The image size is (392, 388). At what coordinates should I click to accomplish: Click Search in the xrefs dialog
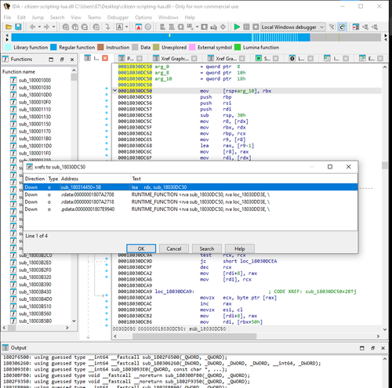207,248
